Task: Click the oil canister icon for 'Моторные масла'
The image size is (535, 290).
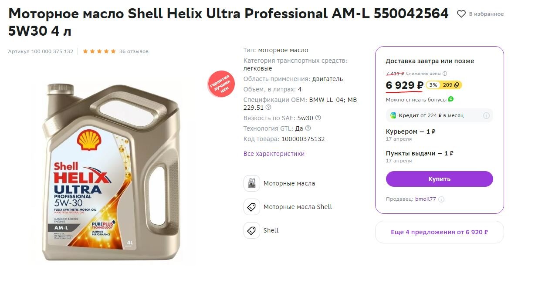Action: pos(252,183)
